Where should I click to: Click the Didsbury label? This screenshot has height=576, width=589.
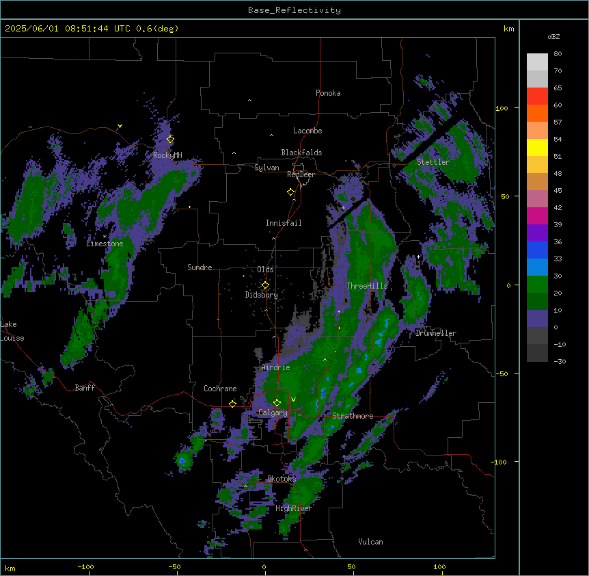coord(262,295)
